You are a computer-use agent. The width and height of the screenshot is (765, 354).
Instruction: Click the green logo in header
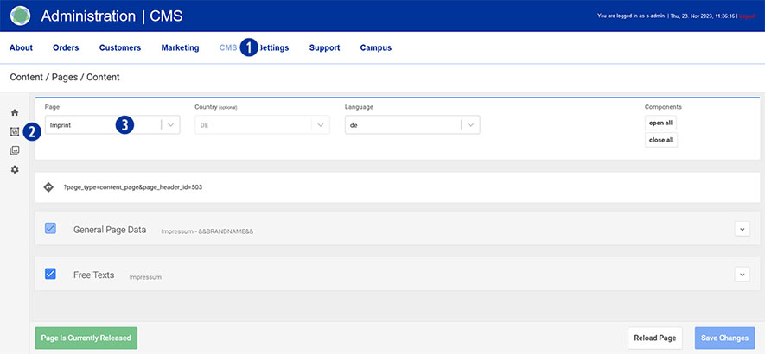point(20,16)
